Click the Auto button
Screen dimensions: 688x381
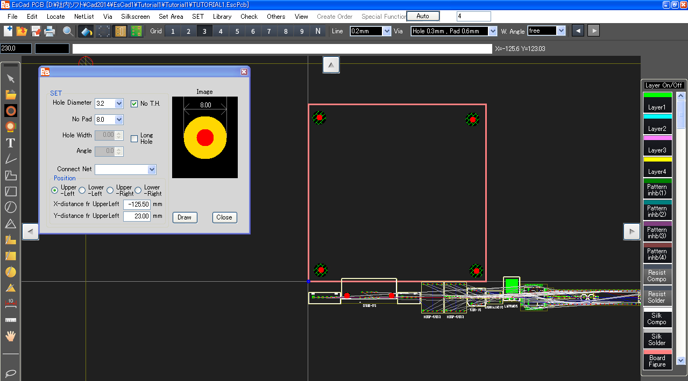(423, 16)
